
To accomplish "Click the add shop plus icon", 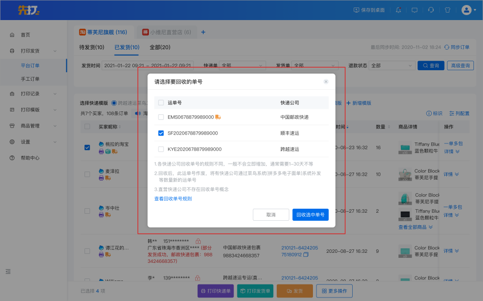I will coord(203,32).
